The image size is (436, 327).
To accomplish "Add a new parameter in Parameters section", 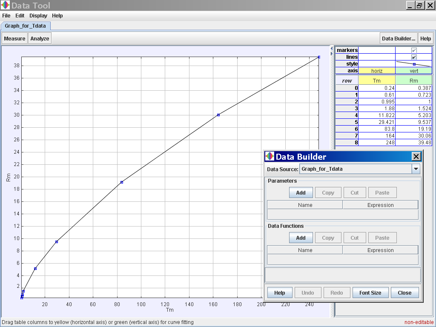I will (x=301, y=192).
